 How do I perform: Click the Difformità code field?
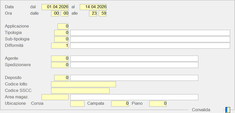pos(60,46)
